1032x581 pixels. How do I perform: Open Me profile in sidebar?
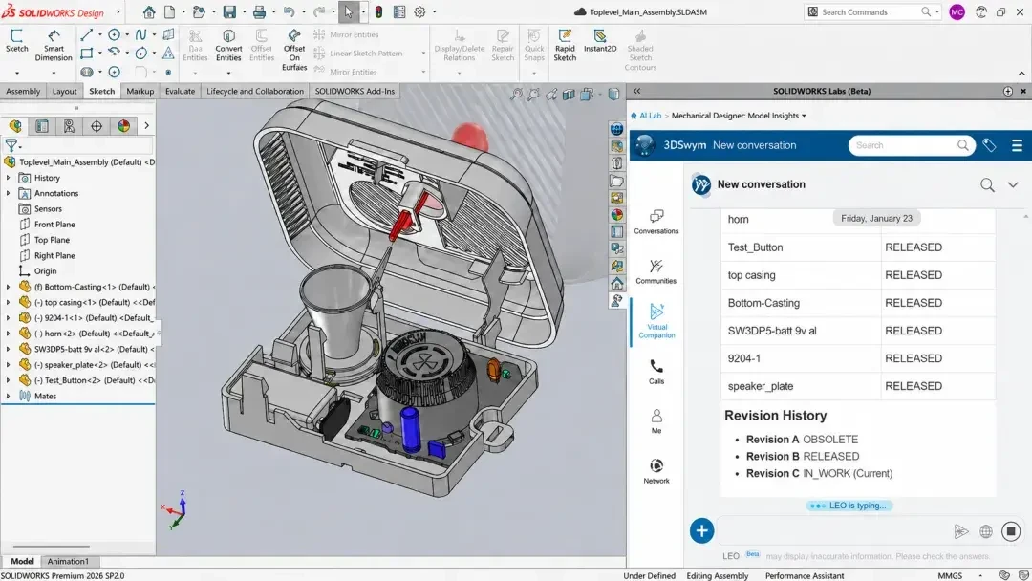656,421
